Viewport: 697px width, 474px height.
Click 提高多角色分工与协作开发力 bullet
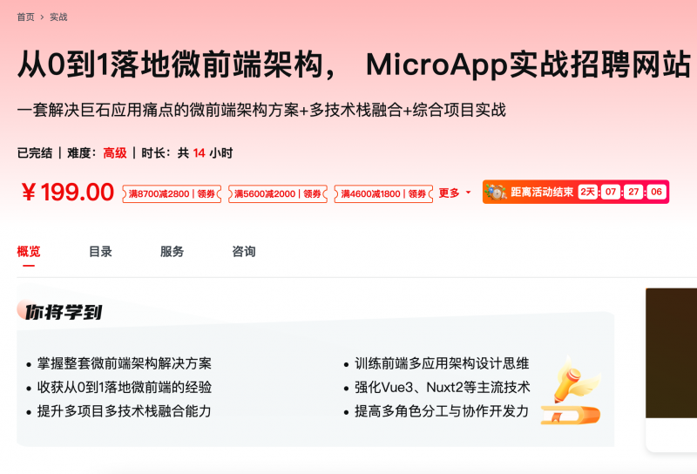click(x=442, y=411)
